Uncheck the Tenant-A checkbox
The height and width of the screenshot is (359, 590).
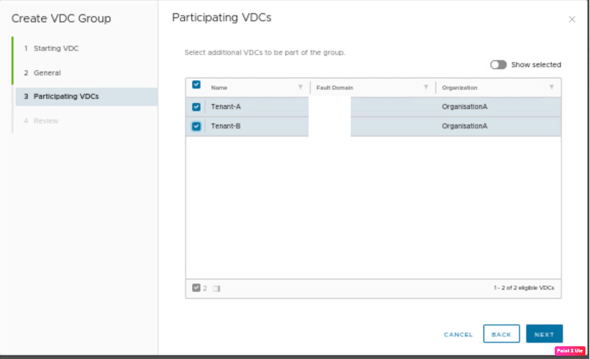point(196,107)
